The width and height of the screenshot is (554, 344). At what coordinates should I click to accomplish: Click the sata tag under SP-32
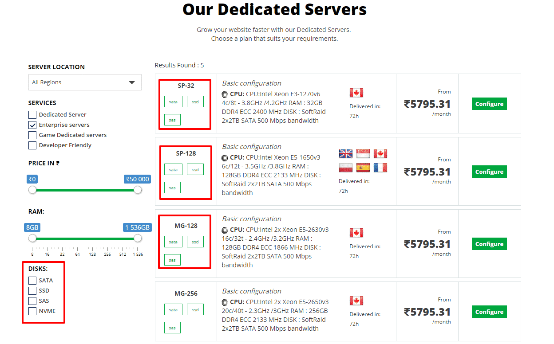[173, 102]
